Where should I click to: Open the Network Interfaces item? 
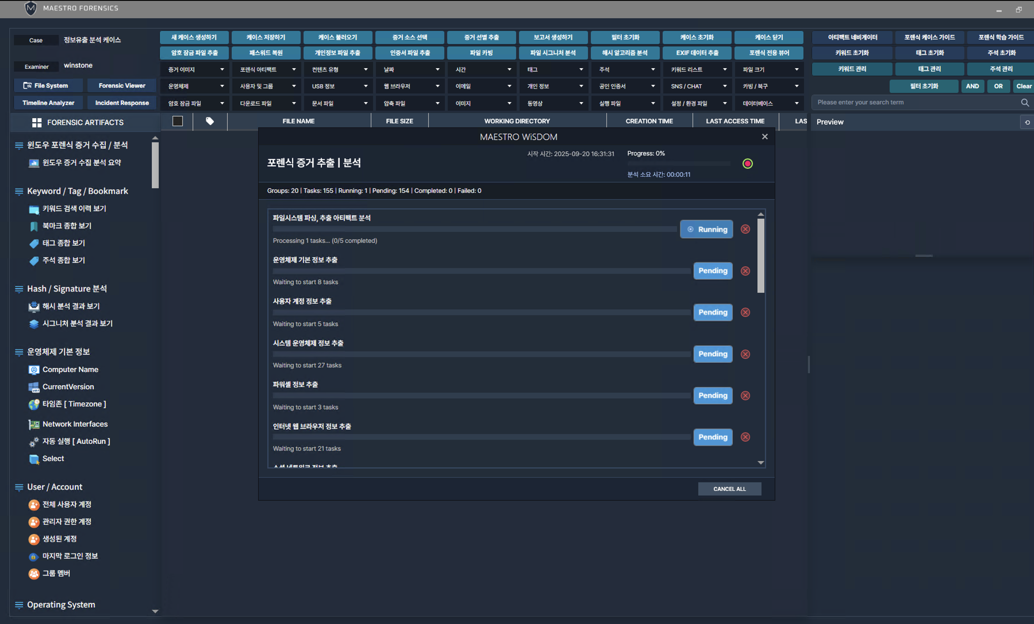[x=75, y=424]
